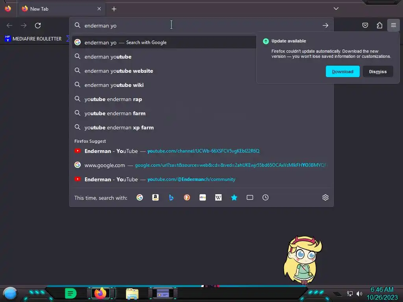Select 'enderman yo — Search with Google' row
403x302 pixels.
pos(164,42)
